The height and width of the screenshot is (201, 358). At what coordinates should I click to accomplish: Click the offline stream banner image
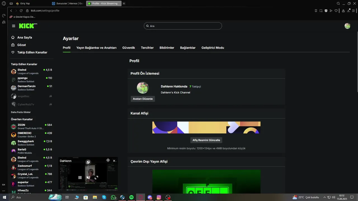pyautogui.click(x=206, y=181)
